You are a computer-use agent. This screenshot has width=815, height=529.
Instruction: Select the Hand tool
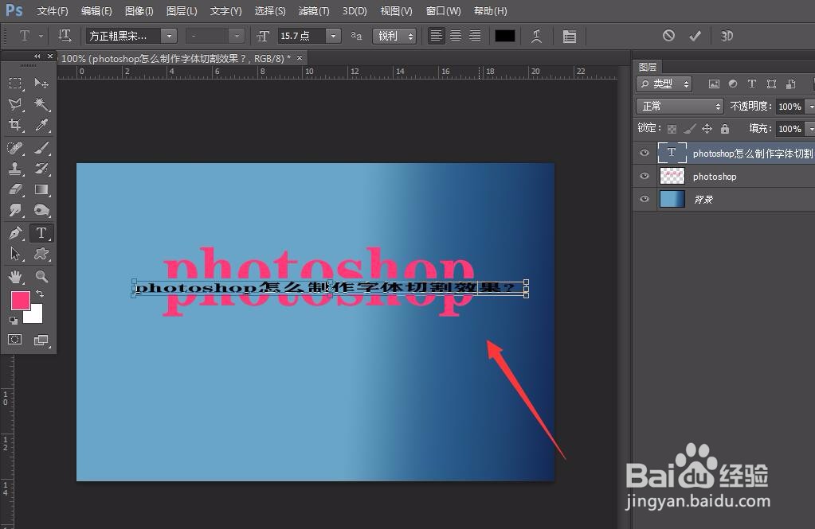16,277
